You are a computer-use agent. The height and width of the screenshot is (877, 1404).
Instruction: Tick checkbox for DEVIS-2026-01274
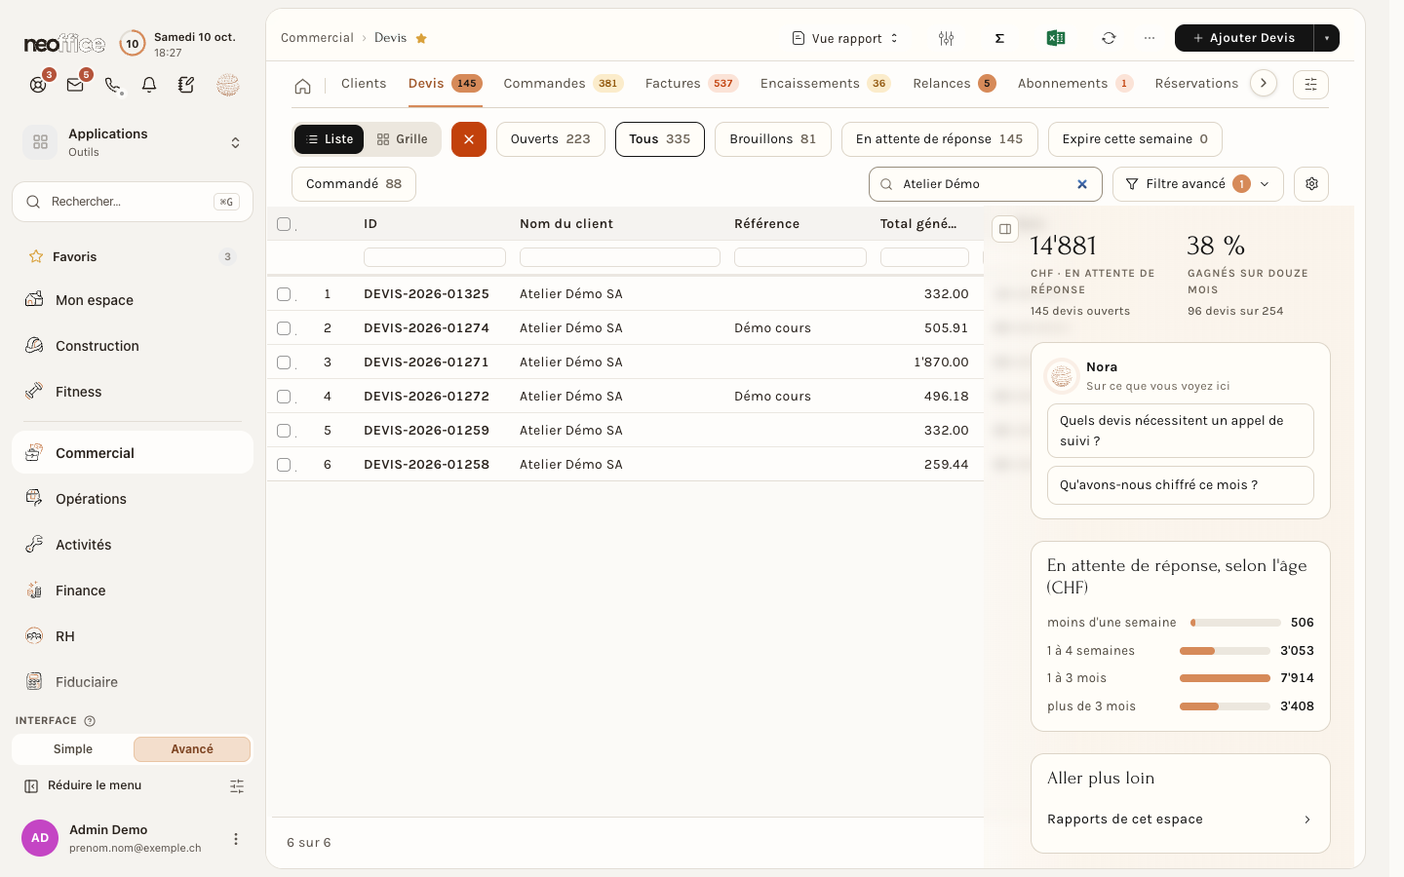tap(284, 328)
